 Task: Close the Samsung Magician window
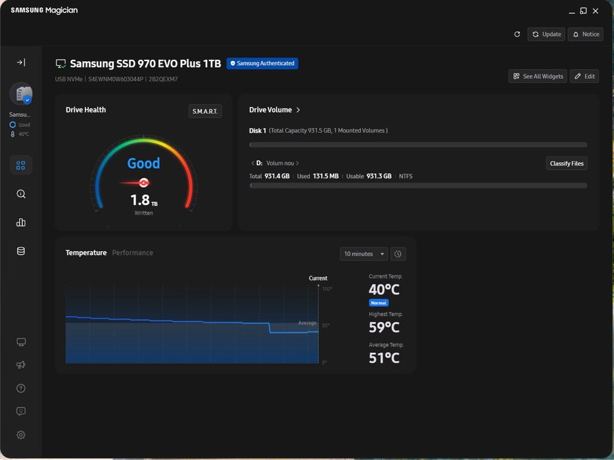tap(595, 11)
